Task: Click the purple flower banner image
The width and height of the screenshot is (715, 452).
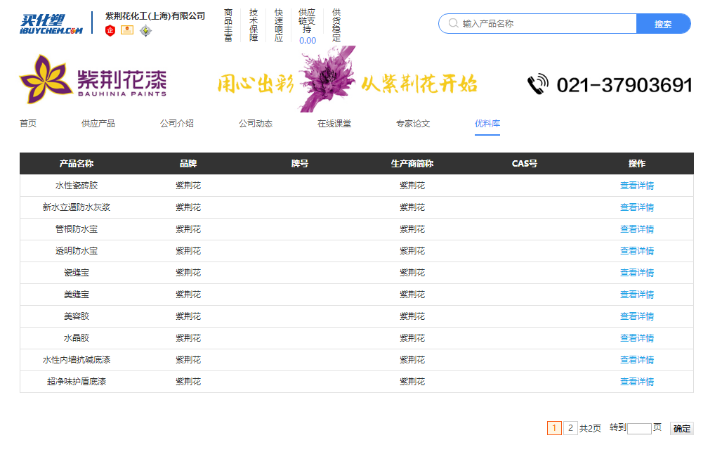Action: pos(327,79)
